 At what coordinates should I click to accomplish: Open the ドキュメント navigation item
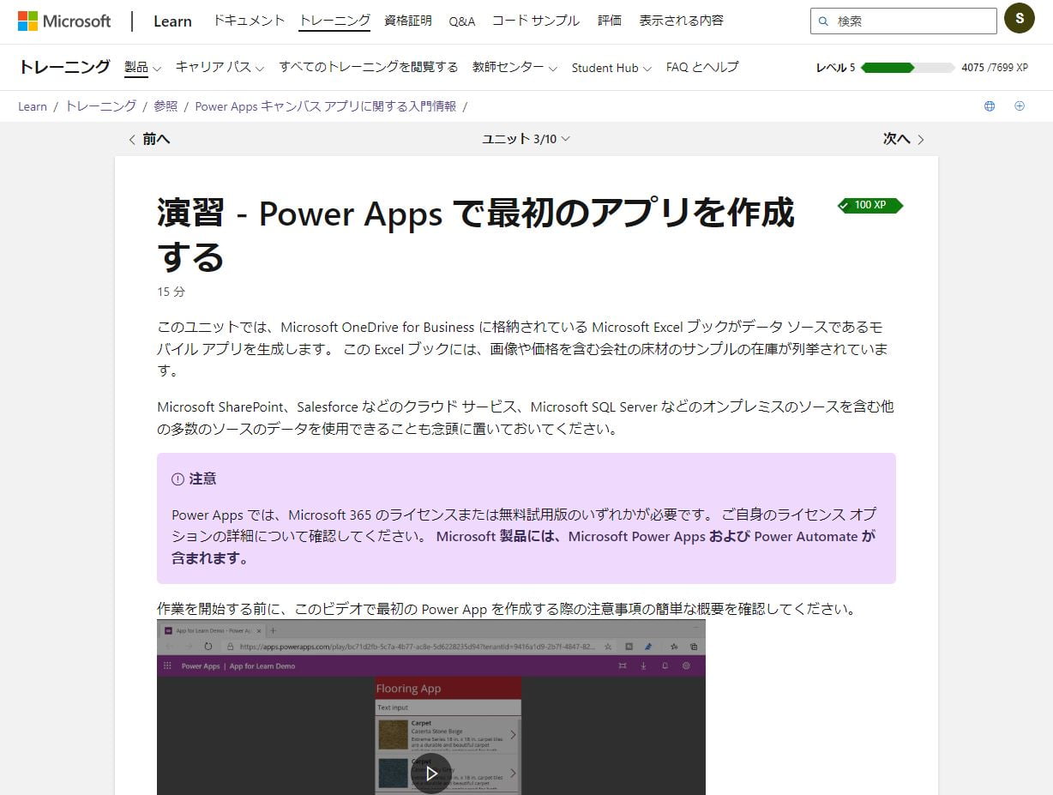coord(249,21)
